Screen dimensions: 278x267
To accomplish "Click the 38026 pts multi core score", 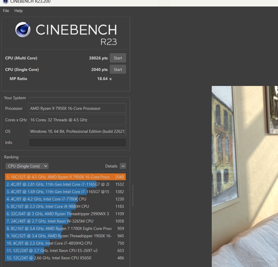I will pyautogui.click(x=98, y=58).
